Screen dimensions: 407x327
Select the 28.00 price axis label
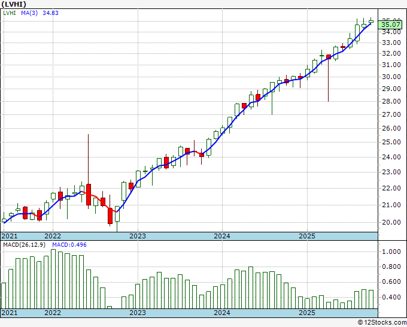click(391, 101)
